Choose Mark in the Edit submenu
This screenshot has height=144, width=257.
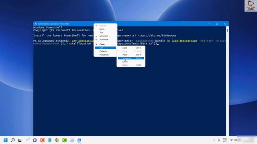[x=131, y=48]
